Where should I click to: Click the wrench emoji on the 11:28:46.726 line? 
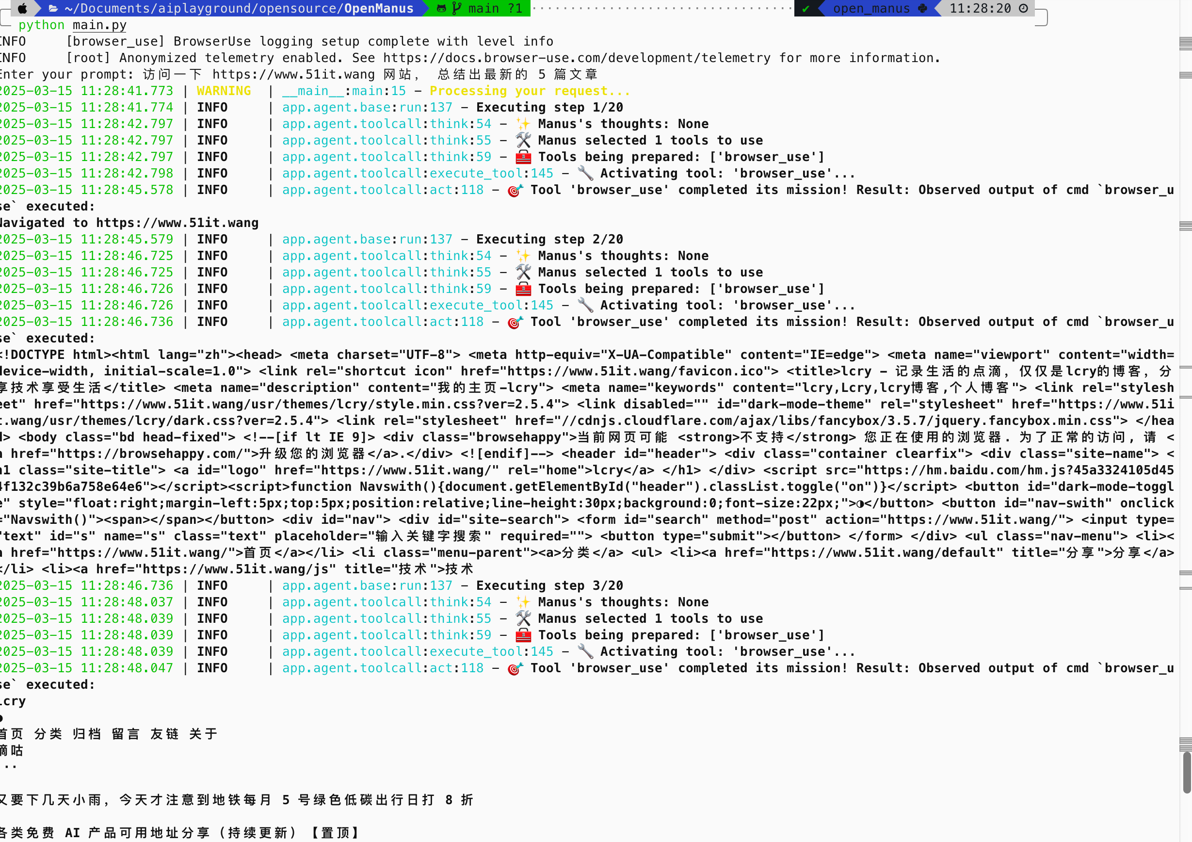coord(585,305)
